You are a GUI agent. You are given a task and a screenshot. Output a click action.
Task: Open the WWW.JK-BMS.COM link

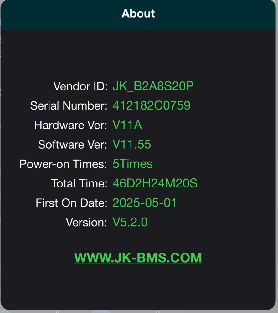point(138,258)
